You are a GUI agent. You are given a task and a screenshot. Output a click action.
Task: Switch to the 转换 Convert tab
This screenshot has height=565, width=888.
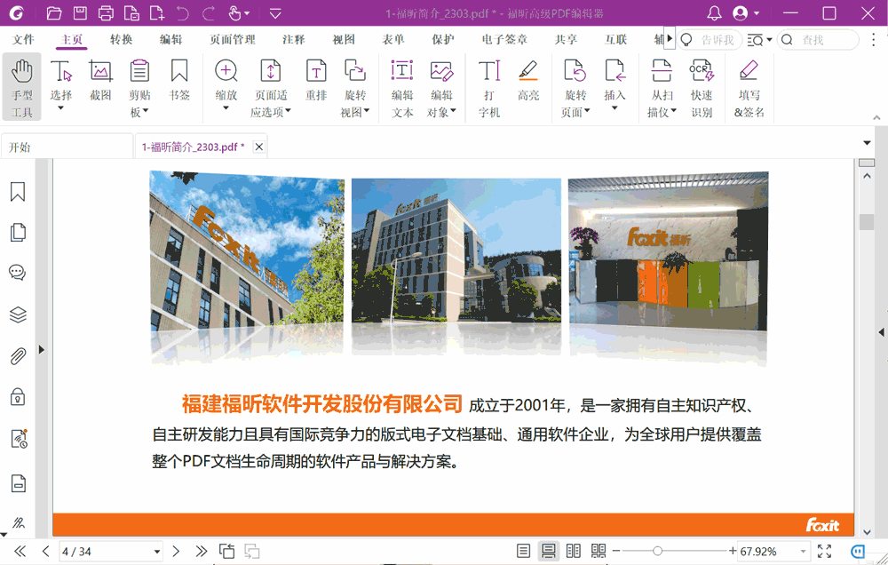[121, 40]
